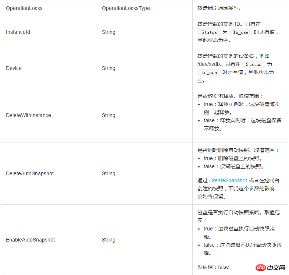This screenshot has height=275, width=289.
Task: Click String type in EnableAutoSnapshot row
Action: coord(108,240)
